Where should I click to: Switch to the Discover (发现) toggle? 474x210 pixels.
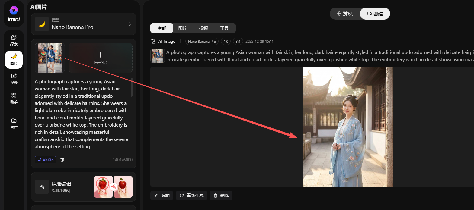pyautogui.click(x=345, y=14)
